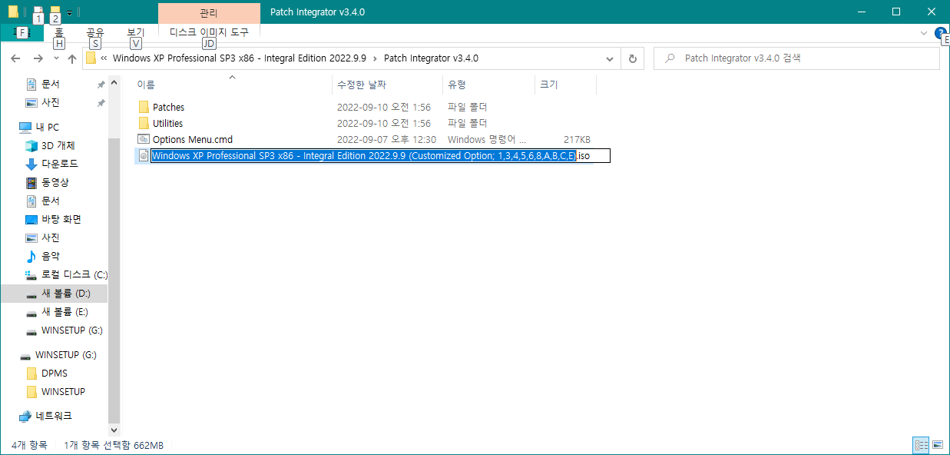The image size is (950, 455).
Task: Click the Patches folder name
Action: point(168,107)
